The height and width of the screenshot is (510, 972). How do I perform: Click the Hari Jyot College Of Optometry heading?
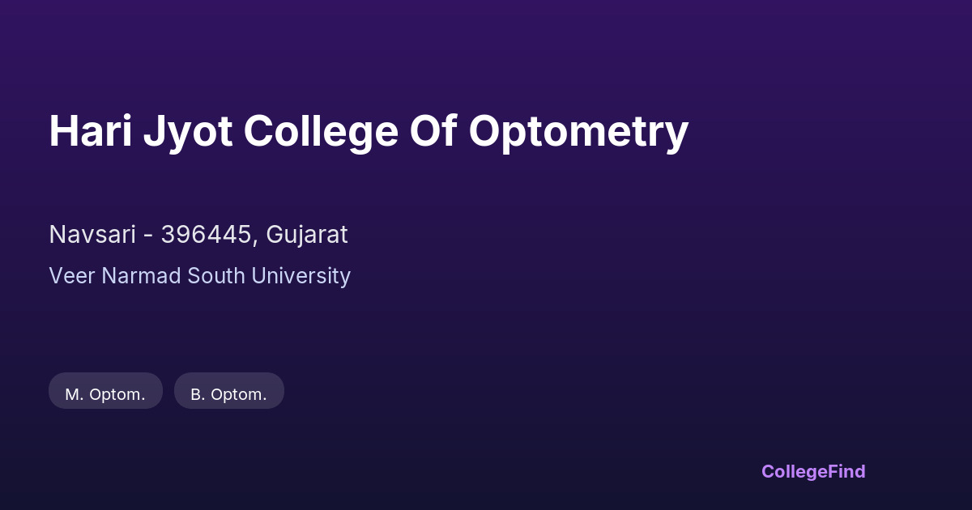coord(369,131)
